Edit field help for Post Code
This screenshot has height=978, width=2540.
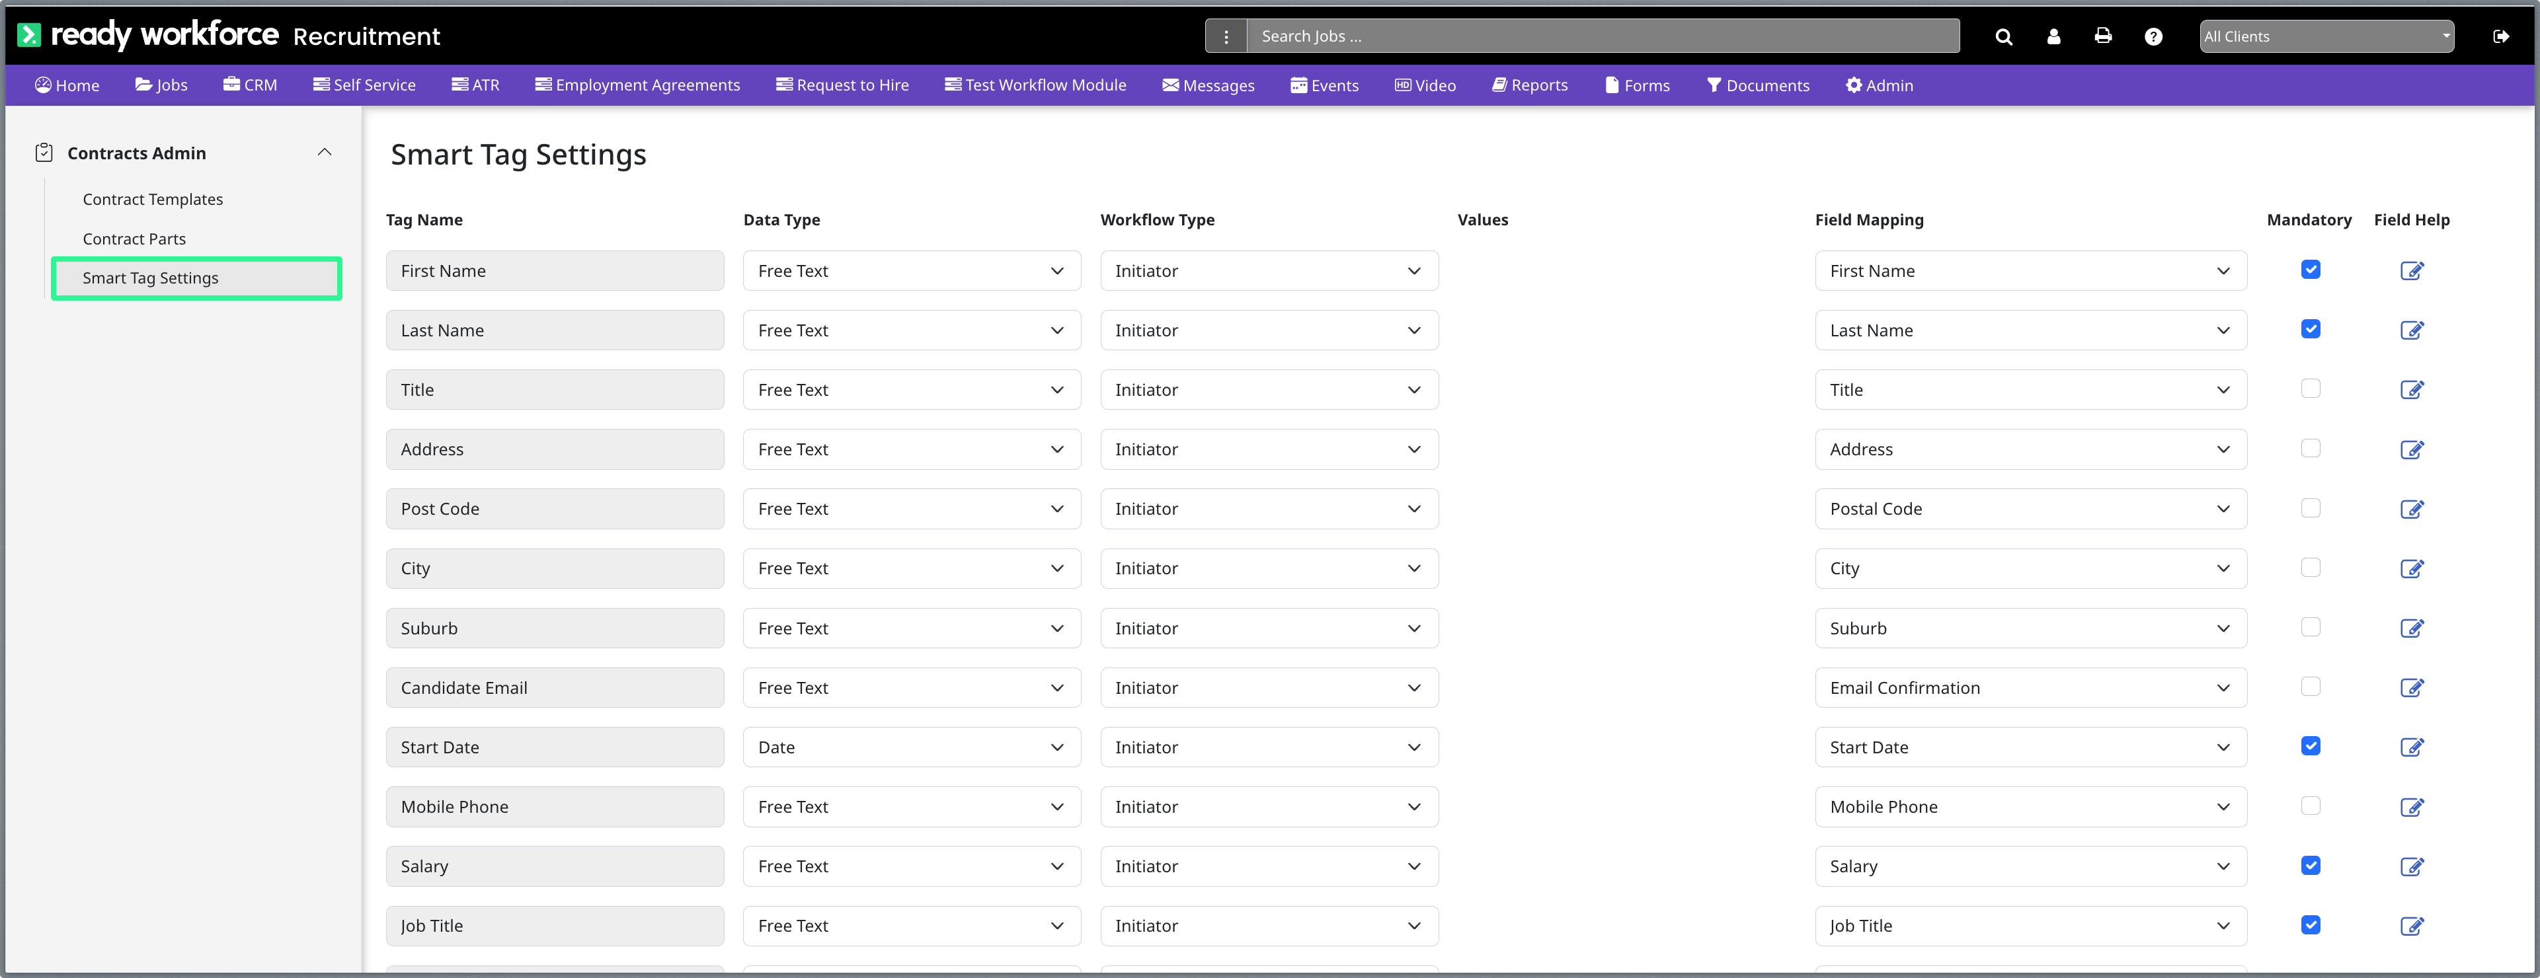pyautogui.click(x=2412, y=509)
